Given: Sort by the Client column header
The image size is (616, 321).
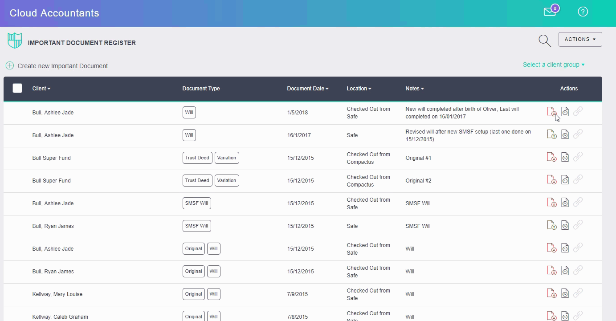Looking at the screenshot, I should 41,89.
